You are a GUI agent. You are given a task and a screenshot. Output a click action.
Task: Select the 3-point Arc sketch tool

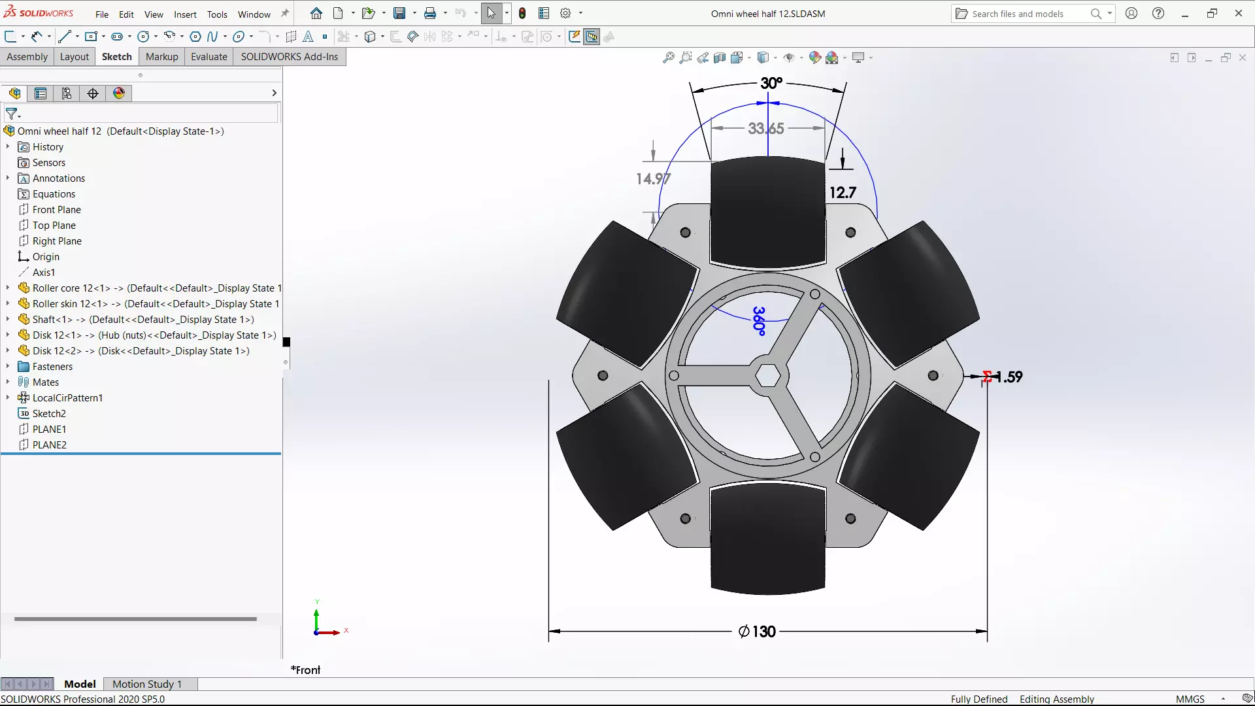[169, 37]
